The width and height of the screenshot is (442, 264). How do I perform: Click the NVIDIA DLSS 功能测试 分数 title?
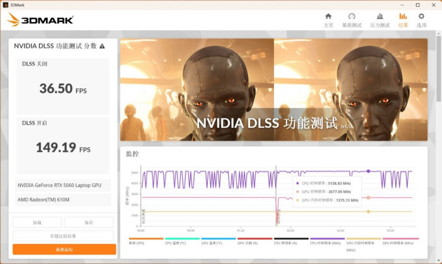(56, 46)
